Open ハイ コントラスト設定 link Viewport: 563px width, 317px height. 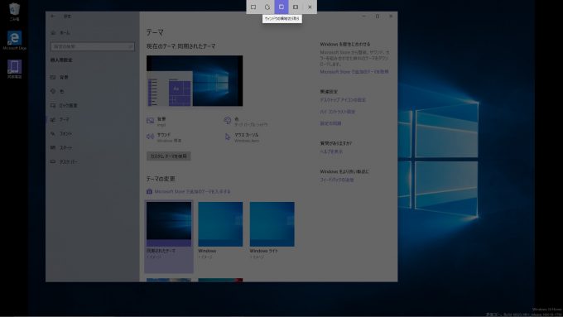tap(338, 112)
